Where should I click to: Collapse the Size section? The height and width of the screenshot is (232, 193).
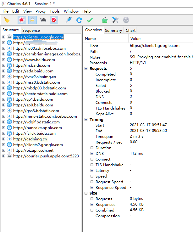[86, 193]
